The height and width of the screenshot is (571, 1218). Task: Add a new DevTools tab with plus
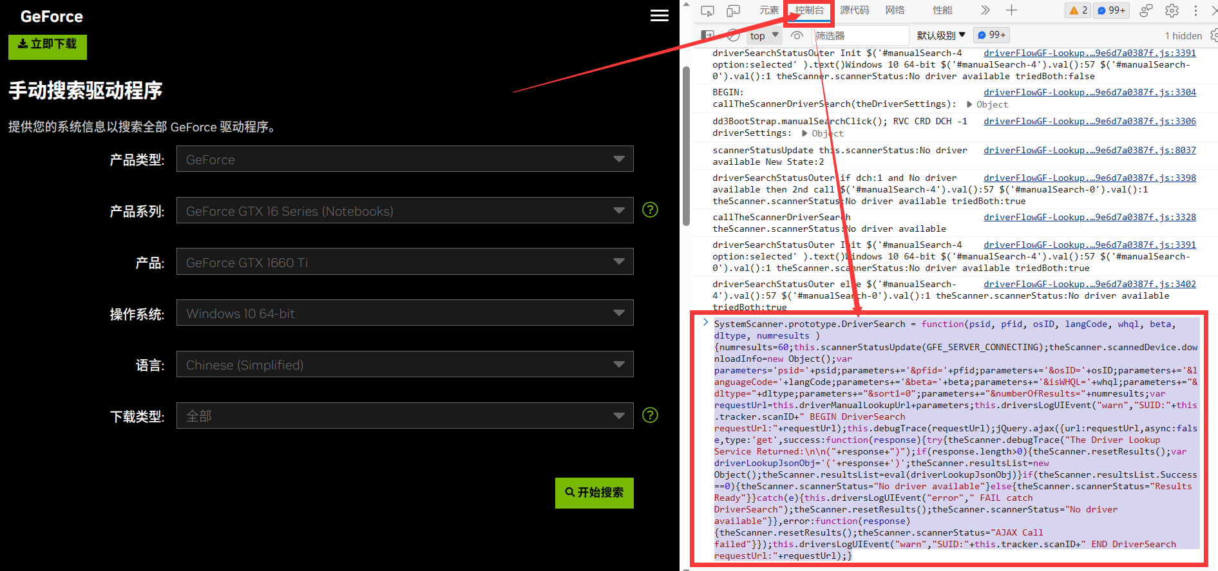[x=1011, y=10]
